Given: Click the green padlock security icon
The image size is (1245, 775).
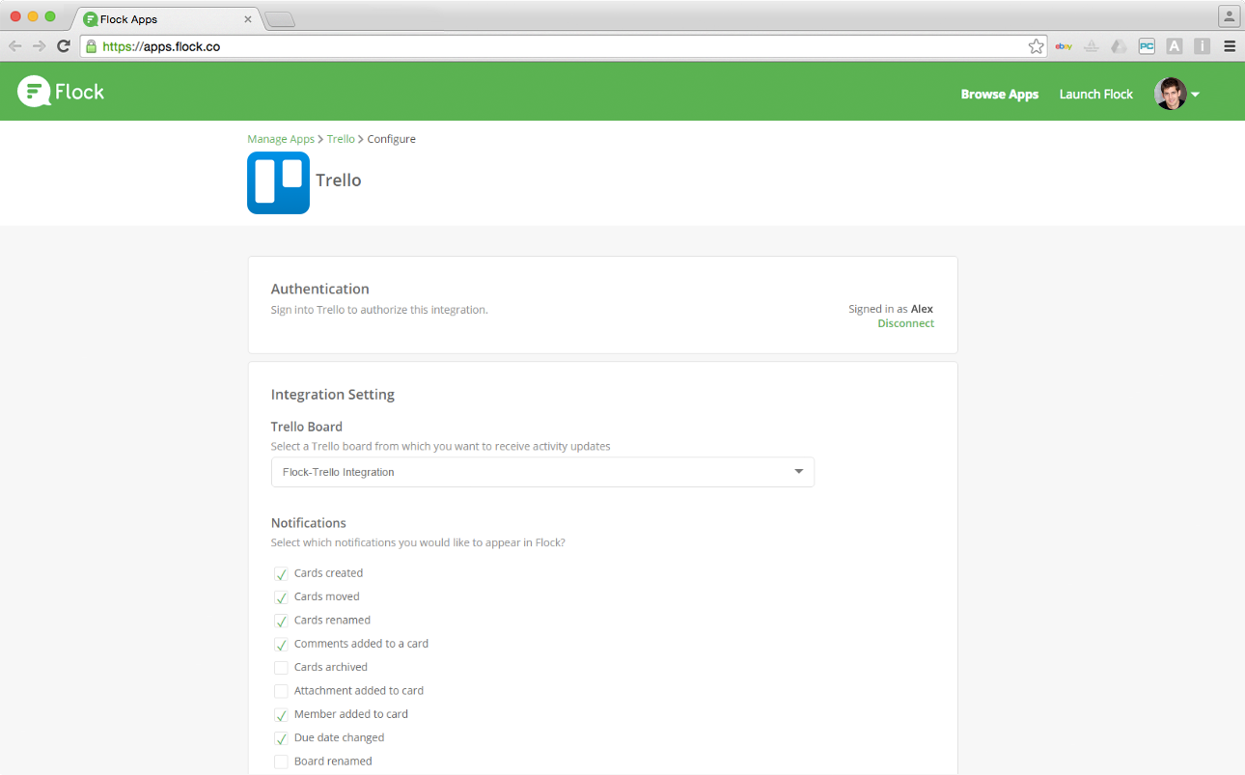Looking at the screenshot, I should point(91,46).
